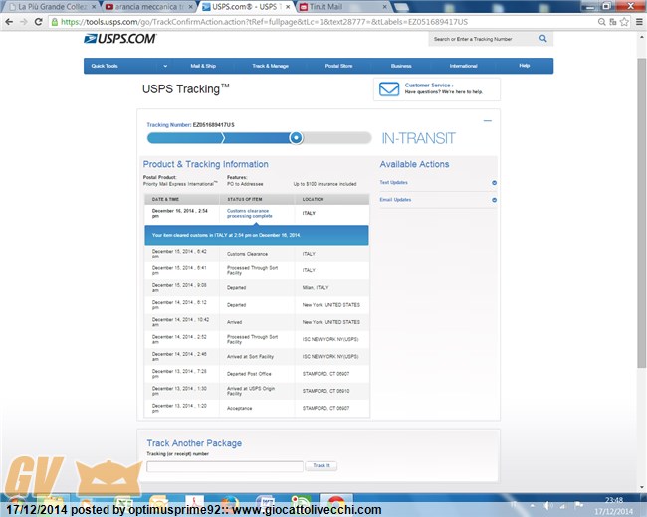Click the Email Updates link

[x=395, y=200]
